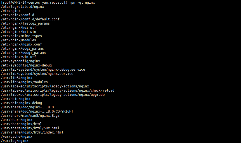This screenshot has width=241, height=143.
Task: Select the /etc/nginx/nginx.conf path
Action: coord(21,44)
